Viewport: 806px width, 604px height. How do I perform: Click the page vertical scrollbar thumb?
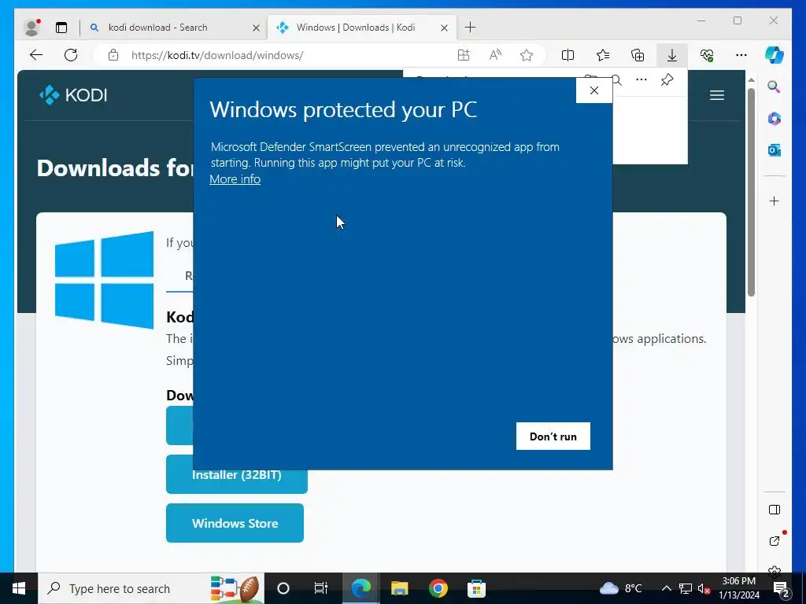(x=751, y=192)
